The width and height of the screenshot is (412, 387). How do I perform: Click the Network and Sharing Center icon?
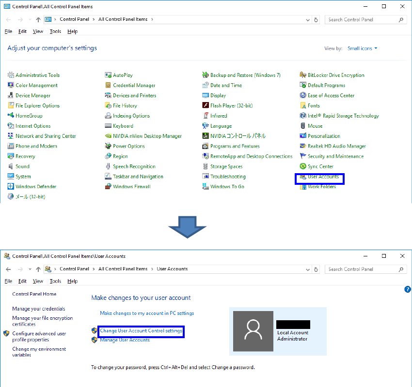[x=11, y=136]
